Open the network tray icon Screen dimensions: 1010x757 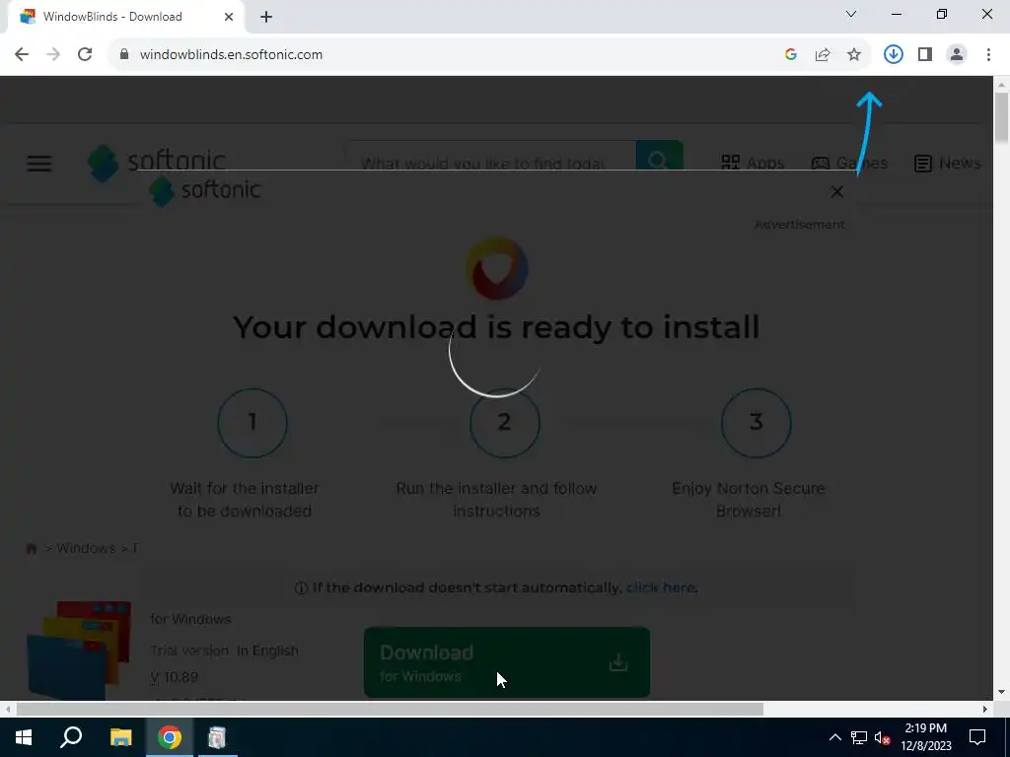(x=859, y=737)
